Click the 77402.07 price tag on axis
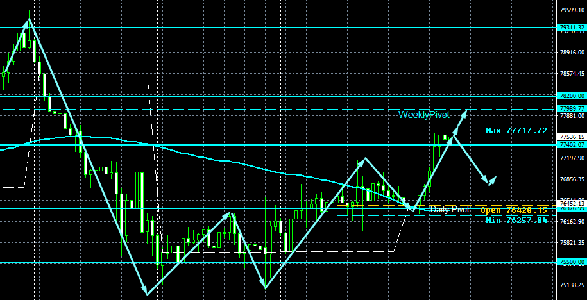The width and height of the screenshot is (587, 300). pos(572,144)
